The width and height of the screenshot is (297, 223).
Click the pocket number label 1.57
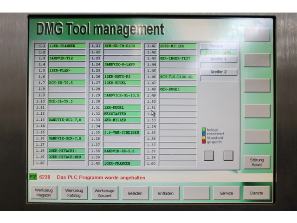coord(151,145)
